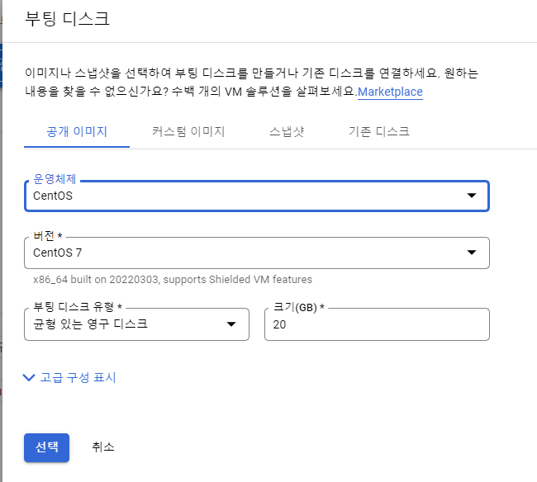Open the 운영체제 dropdown showing CentOS
This screenshot has width=537, height=482.
[x=256, y=196]
